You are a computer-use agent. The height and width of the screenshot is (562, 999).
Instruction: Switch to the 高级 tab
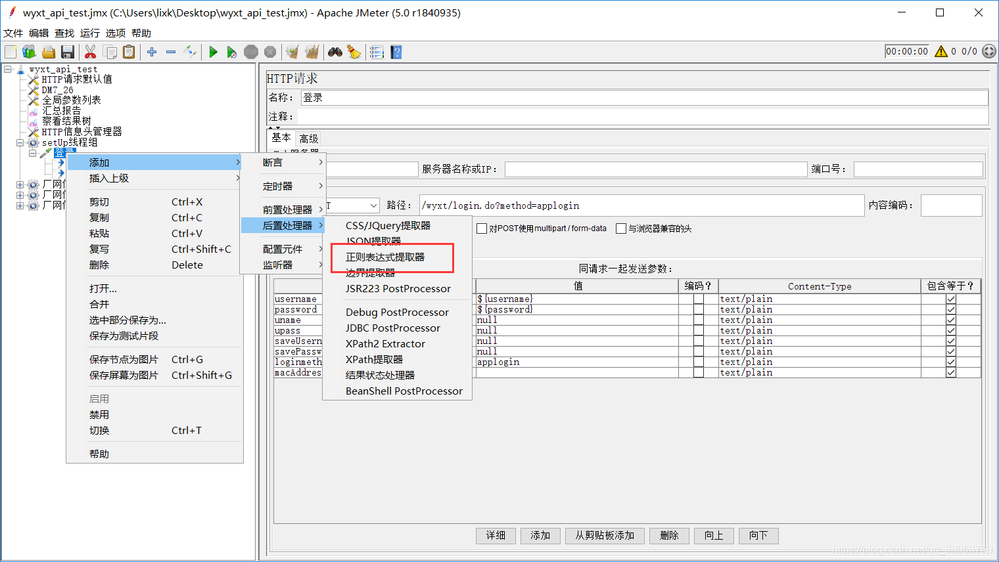tap(309, 139)
